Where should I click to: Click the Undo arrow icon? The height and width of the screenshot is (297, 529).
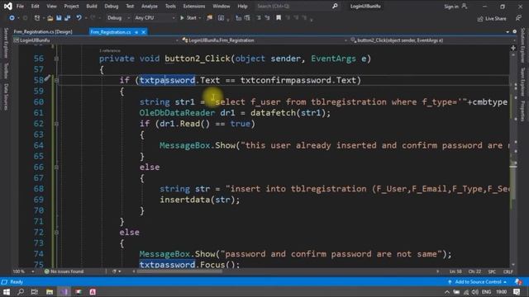[79, 18]
